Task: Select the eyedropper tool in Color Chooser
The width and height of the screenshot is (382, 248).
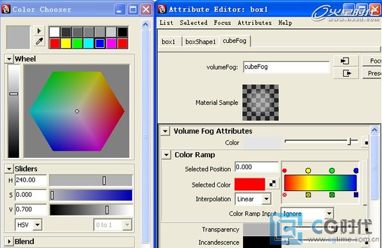Action: (39, 42)
